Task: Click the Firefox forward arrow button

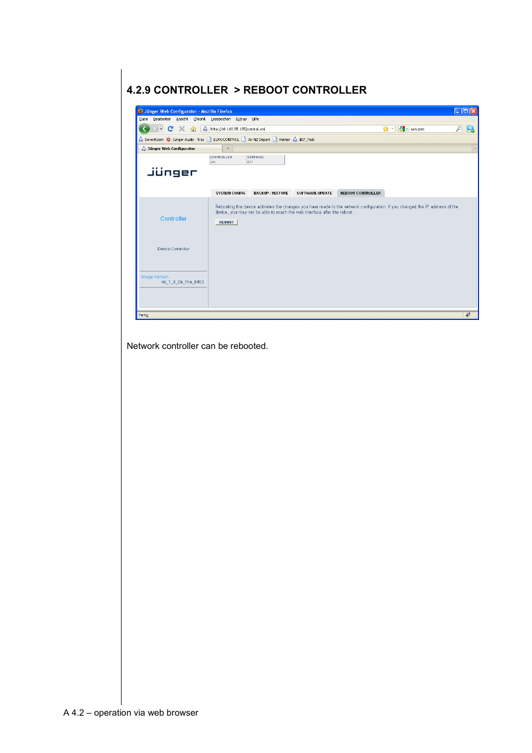Action: [x=154, y=129]
